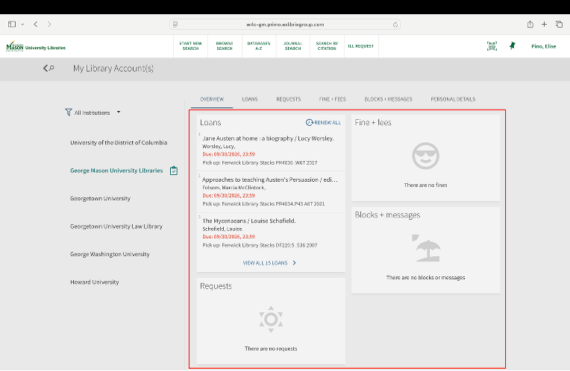Switch to the Loans tab

tap(250, 99)
